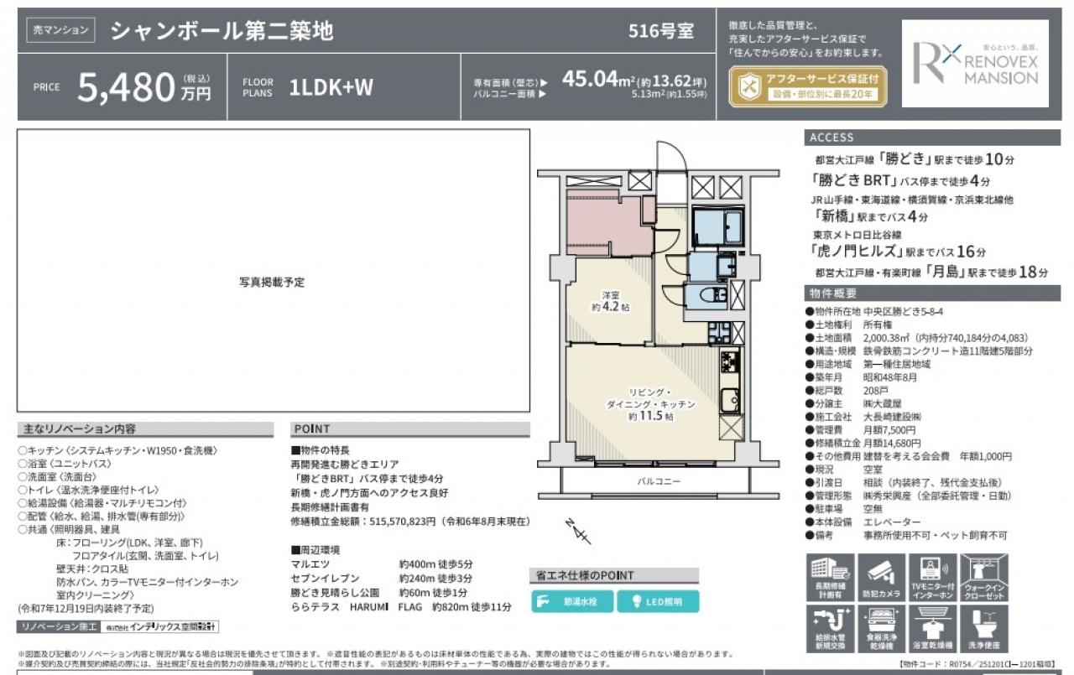The height and width of the screenshot is (675, 1074).
Task: Select the 食器洗浄乾燥機 dishwasher icon
Action: coord(881,630)
